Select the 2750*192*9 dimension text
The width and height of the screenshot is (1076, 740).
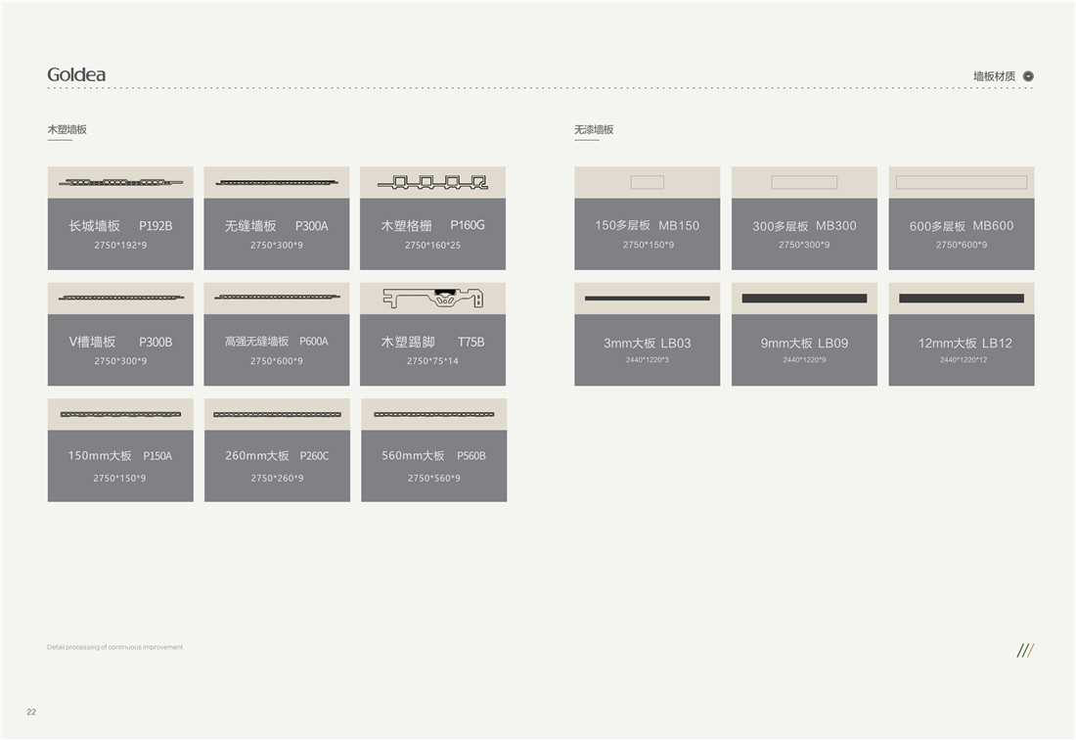pyautogui.click(x=120, y=245)
